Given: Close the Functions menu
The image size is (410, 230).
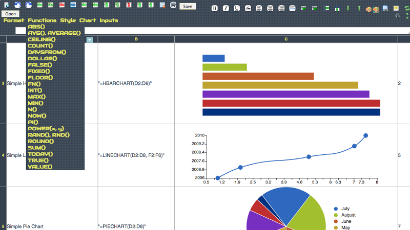Looking at the screenshot, I should coord(42,20).
